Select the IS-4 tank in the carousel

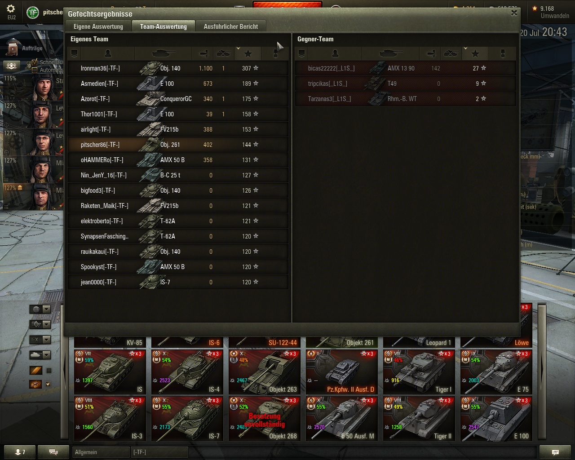click(x=187, y=372)
